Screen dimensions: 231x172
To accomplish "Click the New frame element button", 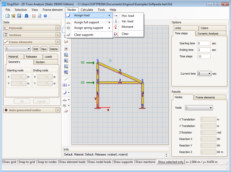I will click(x=44, y=49).
